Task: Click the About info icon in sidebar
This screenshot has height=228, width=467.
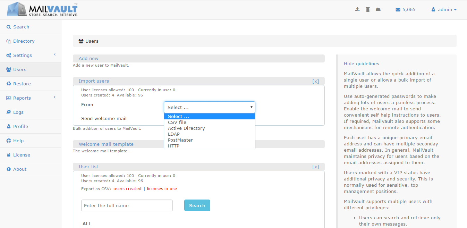Action: [x=9, y=169]
